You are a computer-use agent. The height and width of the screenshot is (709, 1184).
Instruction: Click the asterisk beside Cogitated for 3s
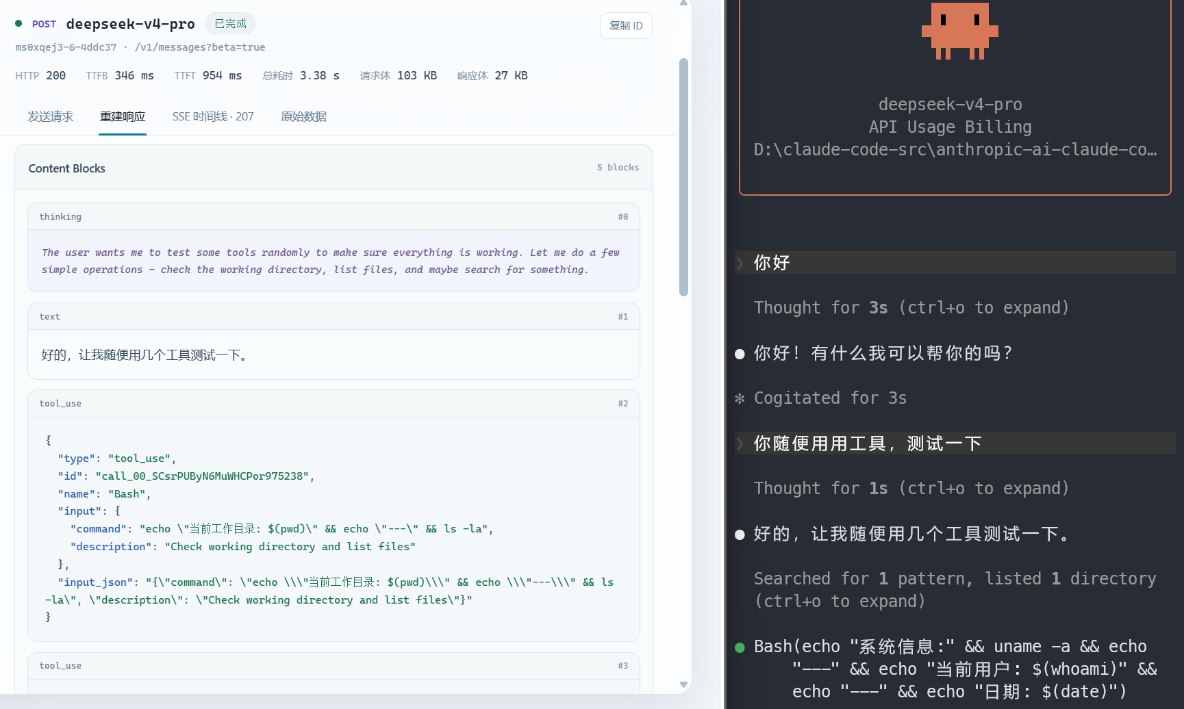point(740,398)
